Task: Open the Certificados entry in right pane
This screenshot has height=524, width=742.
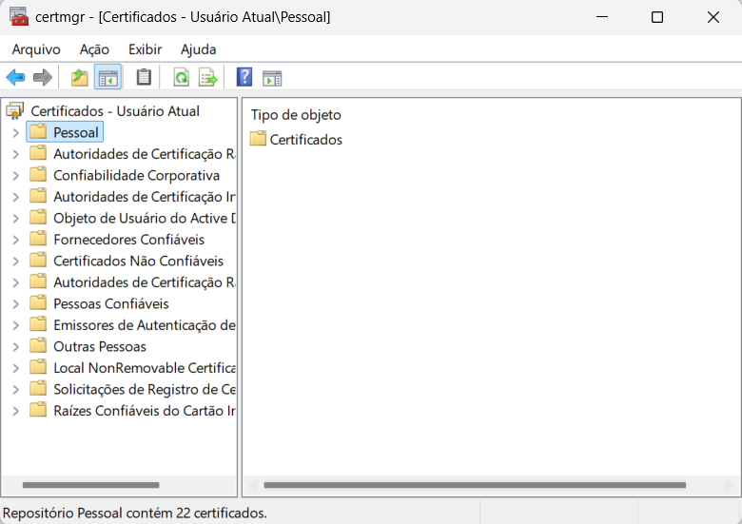Action: [x=305, y=140]
